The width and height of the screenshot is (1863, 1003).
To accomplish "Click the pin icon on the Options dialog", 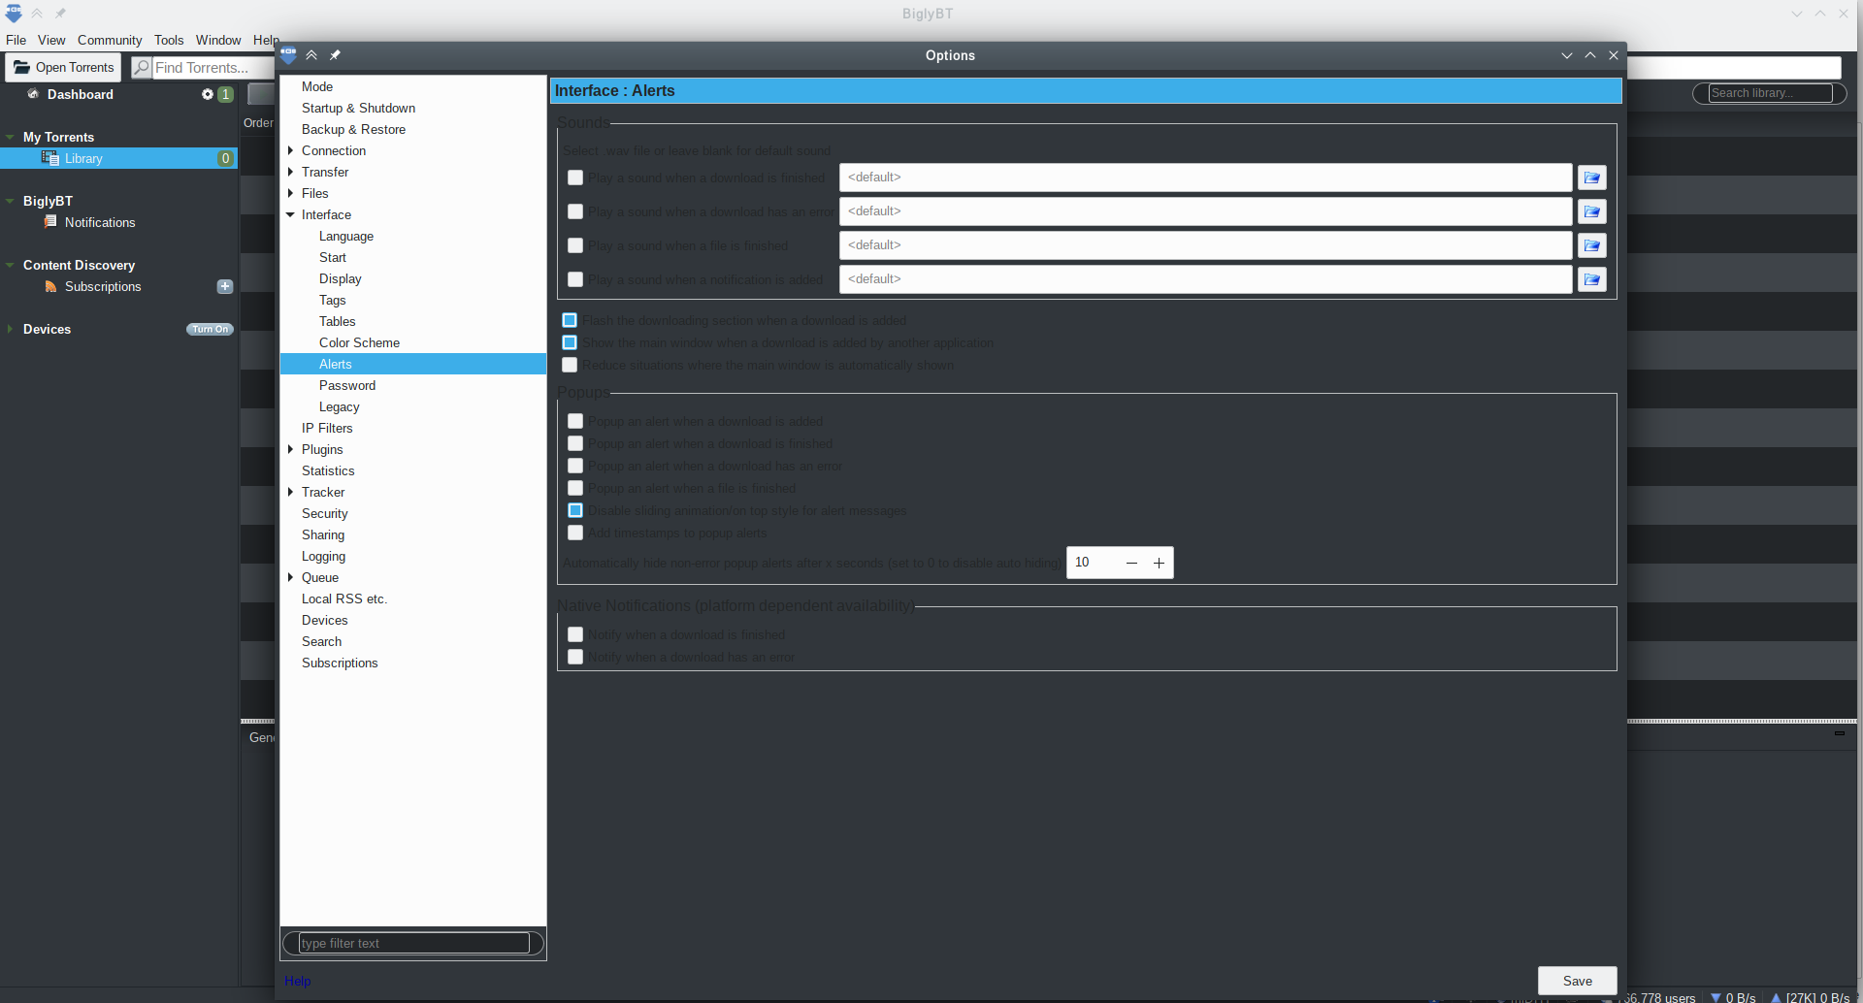I will [x=335, y=54].
